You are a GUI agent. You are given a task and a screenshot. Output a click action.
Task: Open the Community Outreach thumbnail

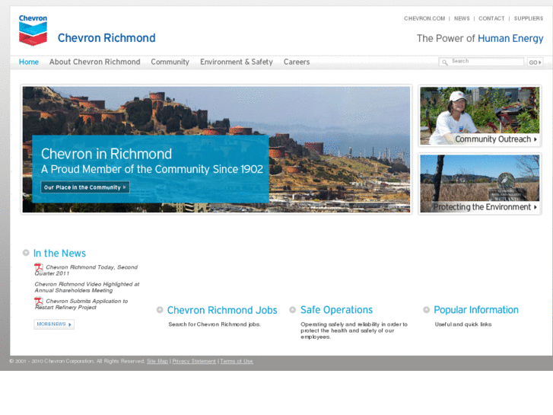pos(480,116)
